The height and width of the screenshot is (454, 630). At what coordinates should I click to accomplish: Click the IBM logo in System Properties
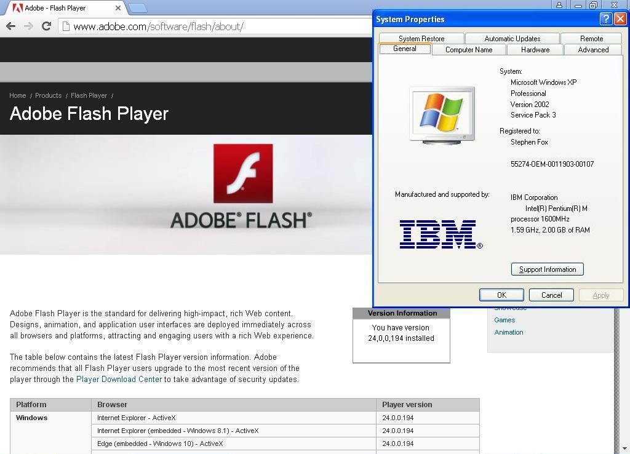[441, 234]
